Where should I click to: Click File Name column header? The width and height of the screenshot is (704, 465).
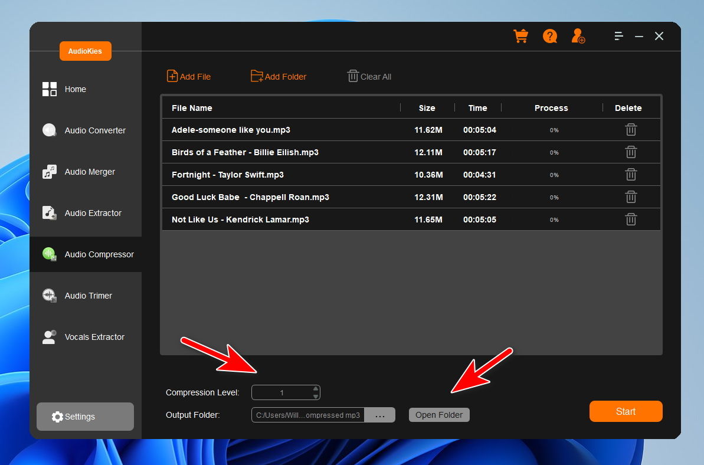point(192,108)
